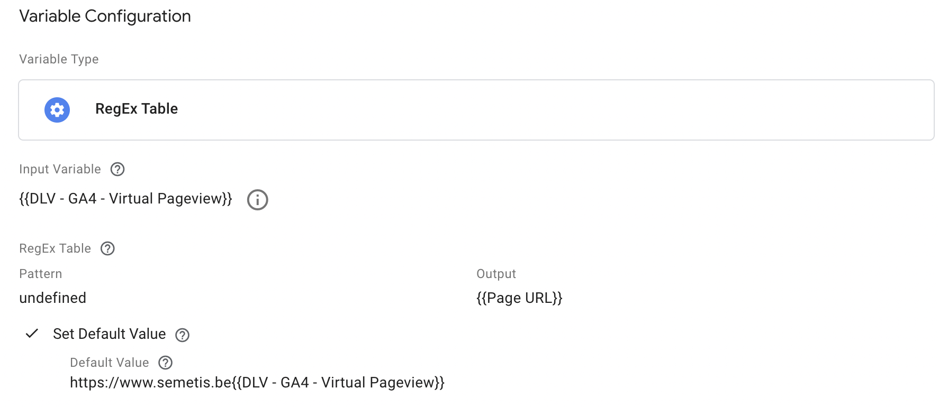Click the Pattern column header
This screenshot has width=939, height=407.
tap(41, 274)
